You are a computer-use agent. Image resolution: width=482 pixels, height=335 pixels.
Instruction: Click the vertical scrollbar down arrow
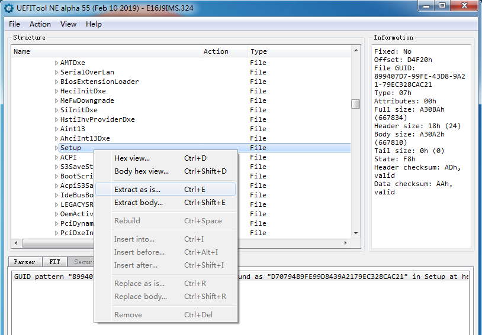click(x=356, y=233)
